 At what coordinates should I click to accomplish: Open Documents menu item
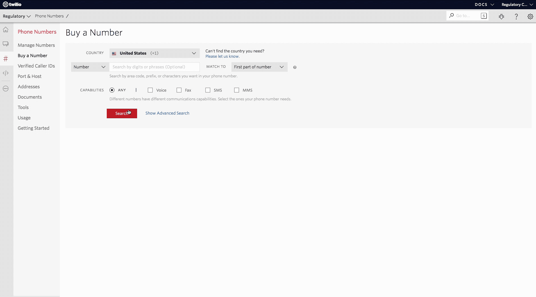[x=30, y=97]
